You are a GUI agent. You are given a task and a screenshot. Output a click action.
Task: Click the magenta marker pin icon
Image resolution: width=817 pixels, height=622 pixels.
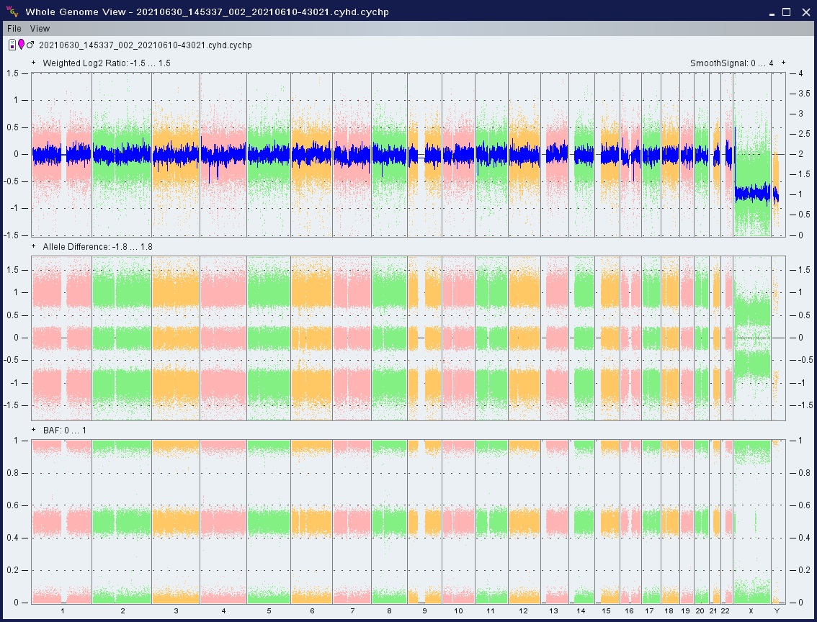pyautogui.click(x=21, y=45)
